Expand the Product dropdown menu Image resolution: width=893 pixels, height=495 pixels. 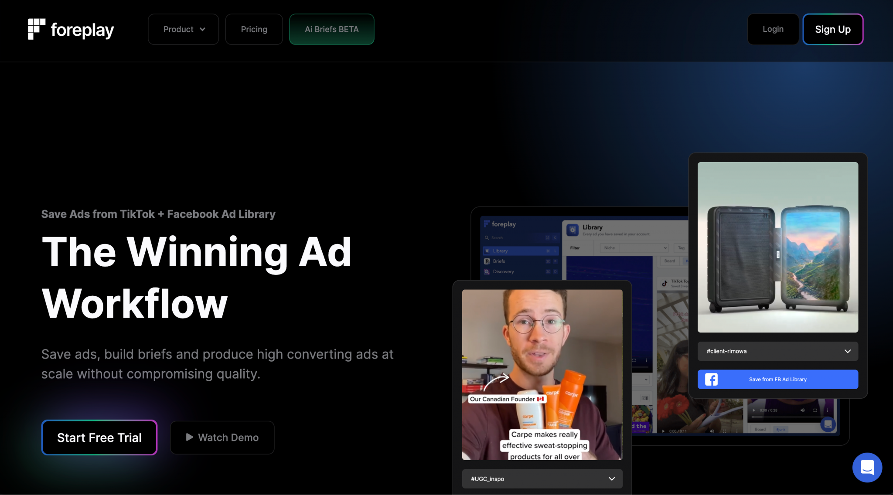[183, 29]
